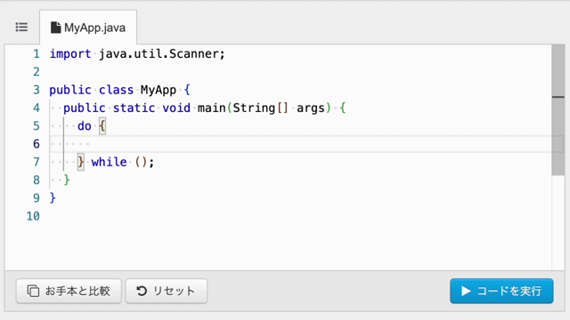Click line number 1 in gutter
Image resolution: width=570 pixels, height=320 pixels.
(37, 54)
